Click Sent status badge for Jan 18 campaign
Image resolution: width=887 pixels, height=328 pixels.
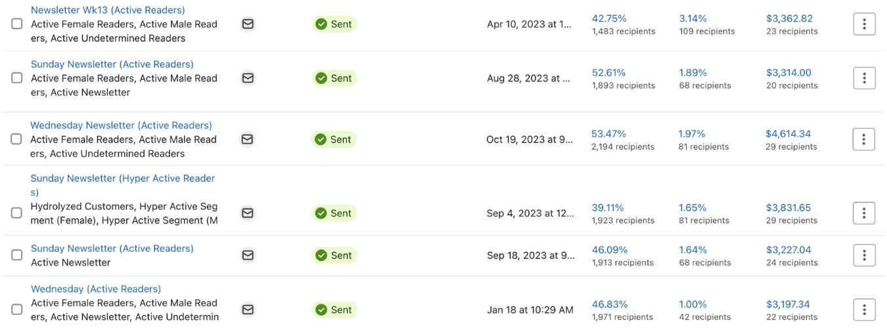[334, 310]
